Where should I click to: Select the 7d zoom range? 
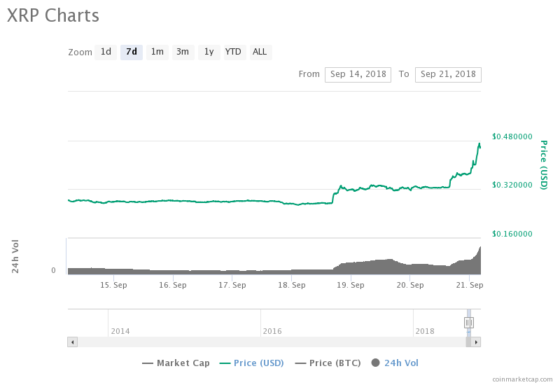(132, 52)
